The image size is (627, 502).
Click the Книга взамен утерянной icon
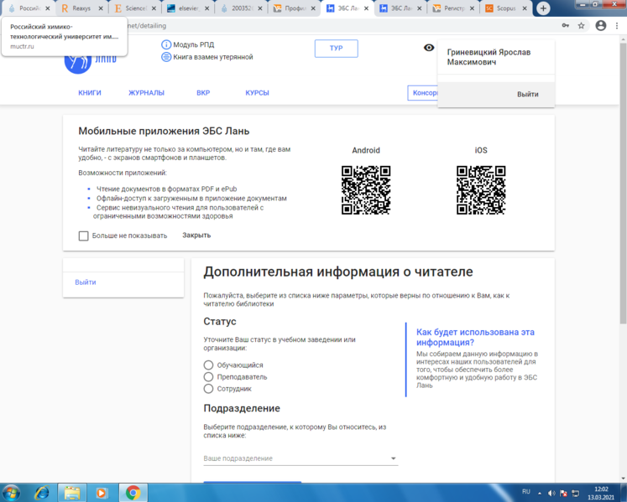point(166,57)
